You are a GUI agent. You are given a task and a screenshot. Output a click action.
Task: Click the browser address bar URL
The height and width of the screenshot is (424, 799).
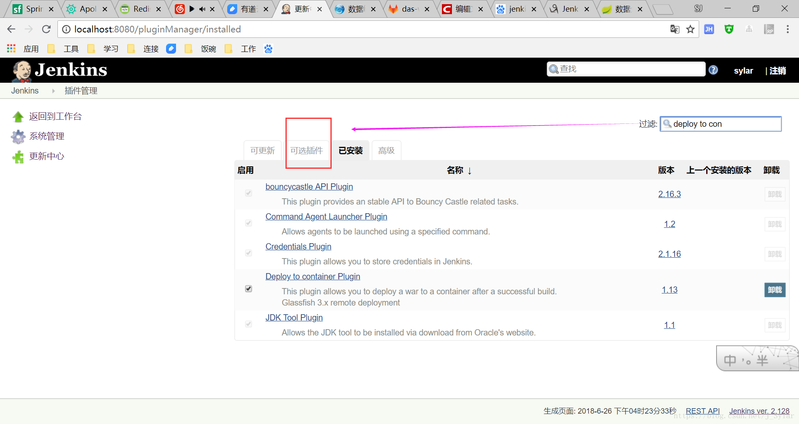tap(158, 29)
